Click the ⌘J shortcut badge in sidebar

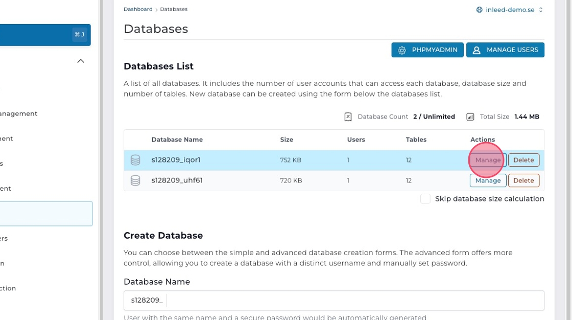[x=79, y=35]
